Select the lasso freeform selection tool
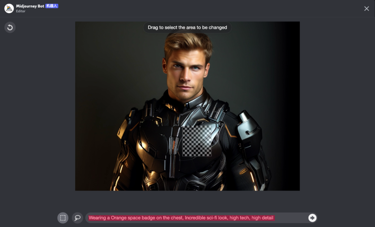This screenshot has height=227, width=375. 77,218
